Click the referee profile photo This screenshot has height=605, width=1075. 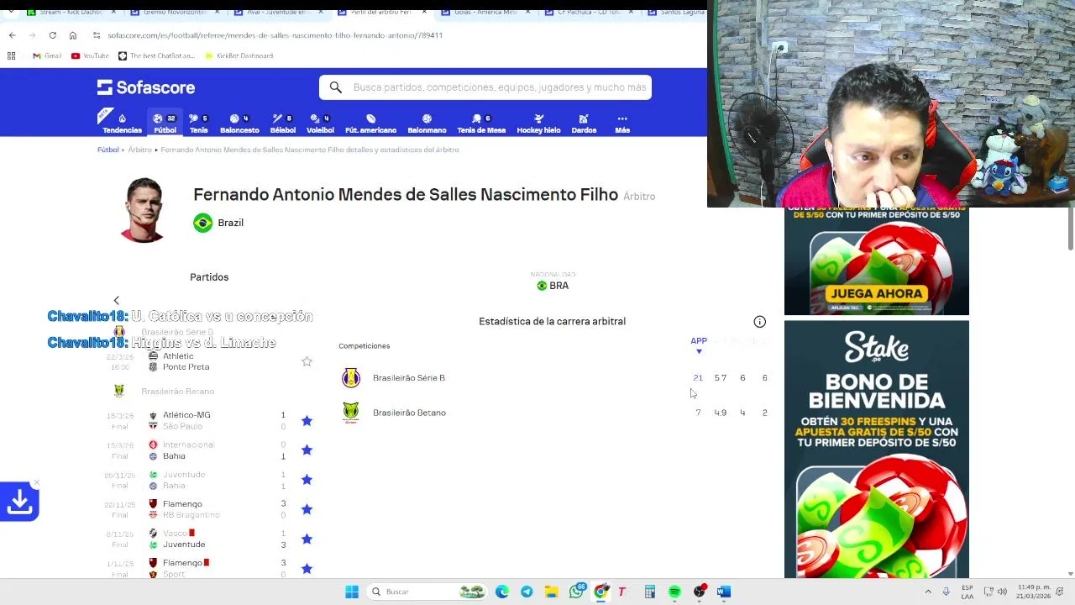click(144, 209)
